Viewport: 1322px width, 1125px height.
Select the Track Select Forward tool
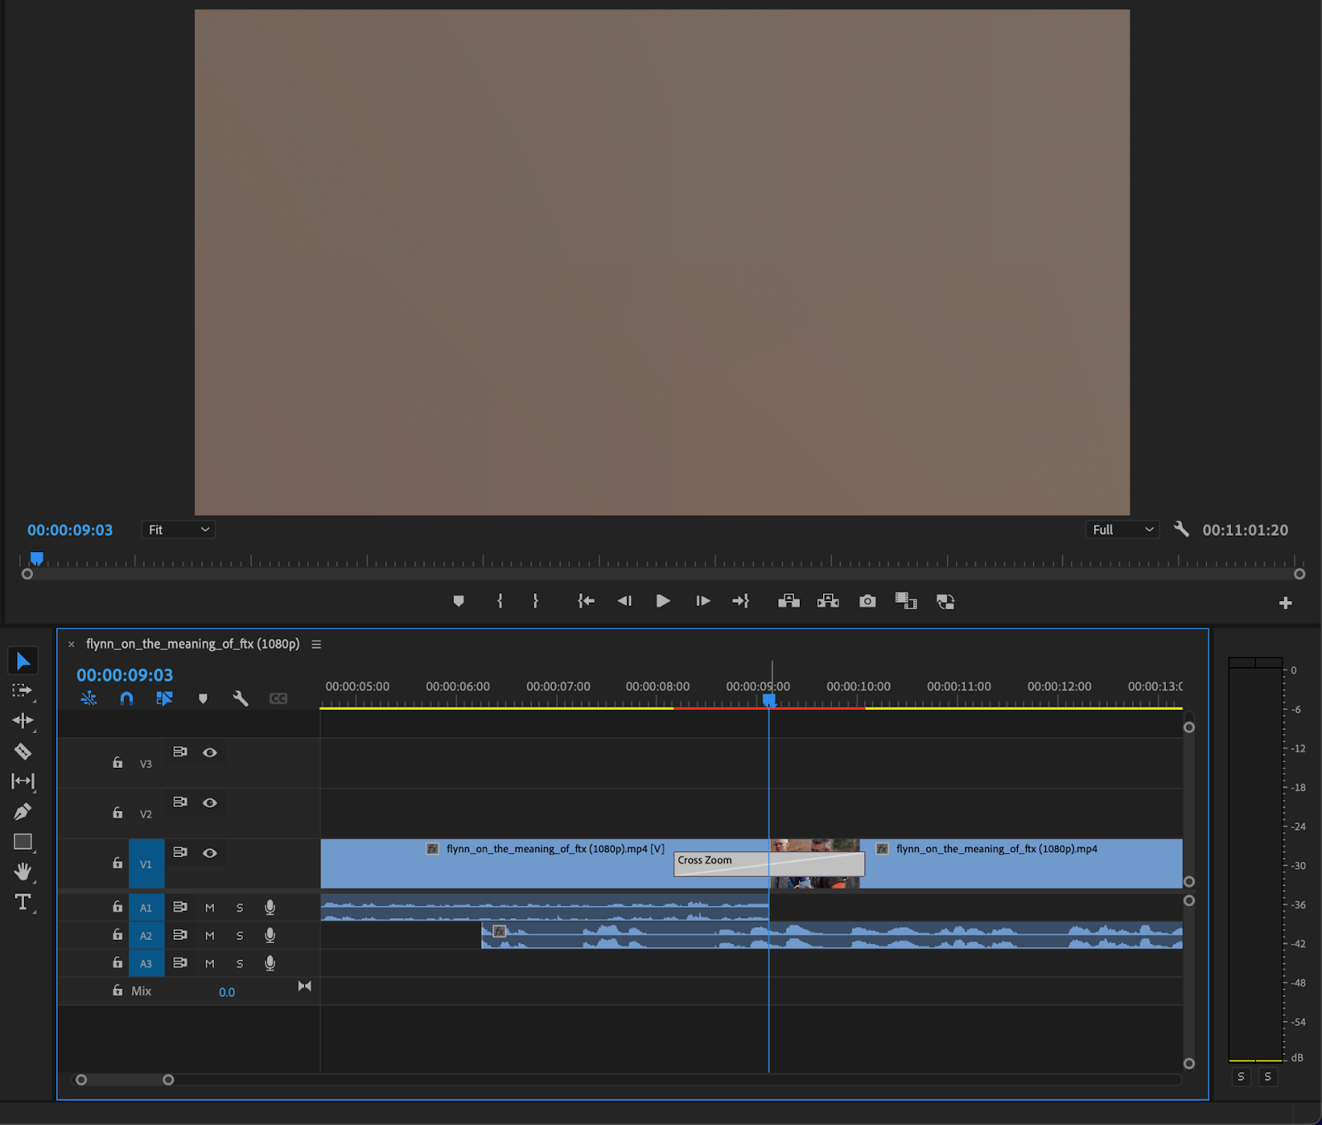coord(22,690)
